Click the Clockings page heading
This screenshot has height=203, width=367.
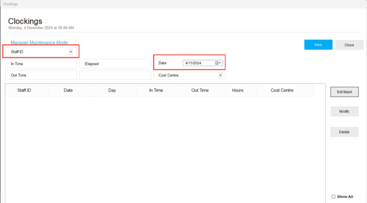click(x=25, y=21)
